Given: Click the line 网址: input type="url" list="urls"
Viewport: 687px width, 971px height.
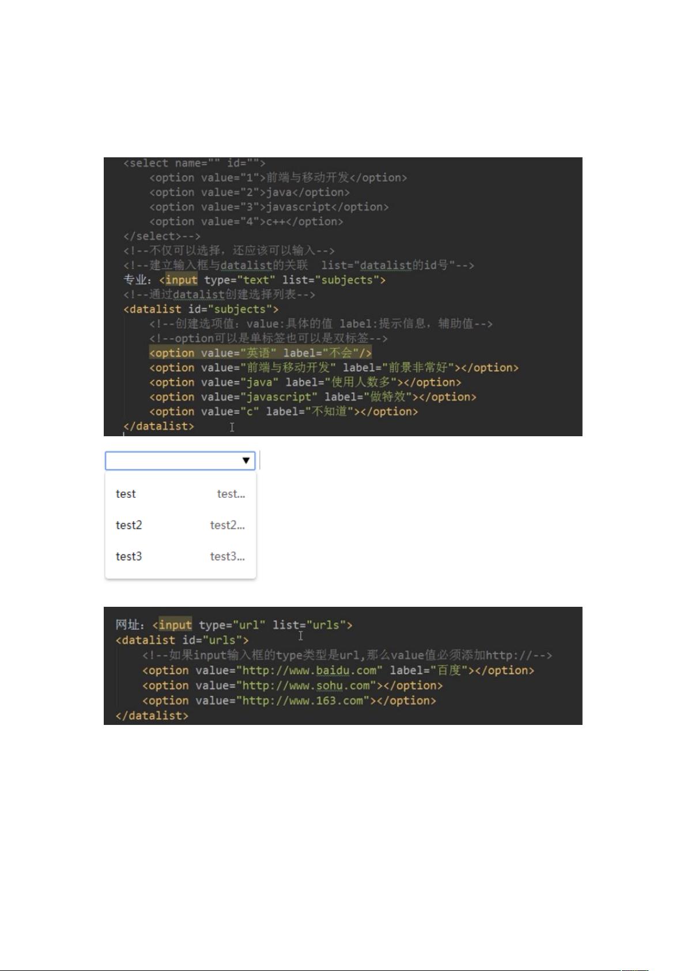Looking at the screenshot, I should coord(234,625).
